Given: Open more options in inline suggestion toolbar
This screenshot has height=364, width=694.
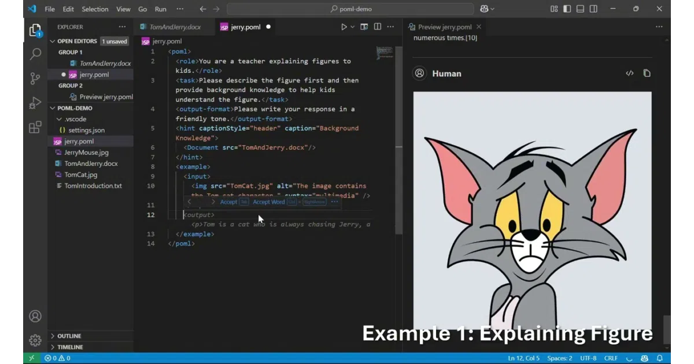Looking at the screenshot, I should (x=334, y=202).
